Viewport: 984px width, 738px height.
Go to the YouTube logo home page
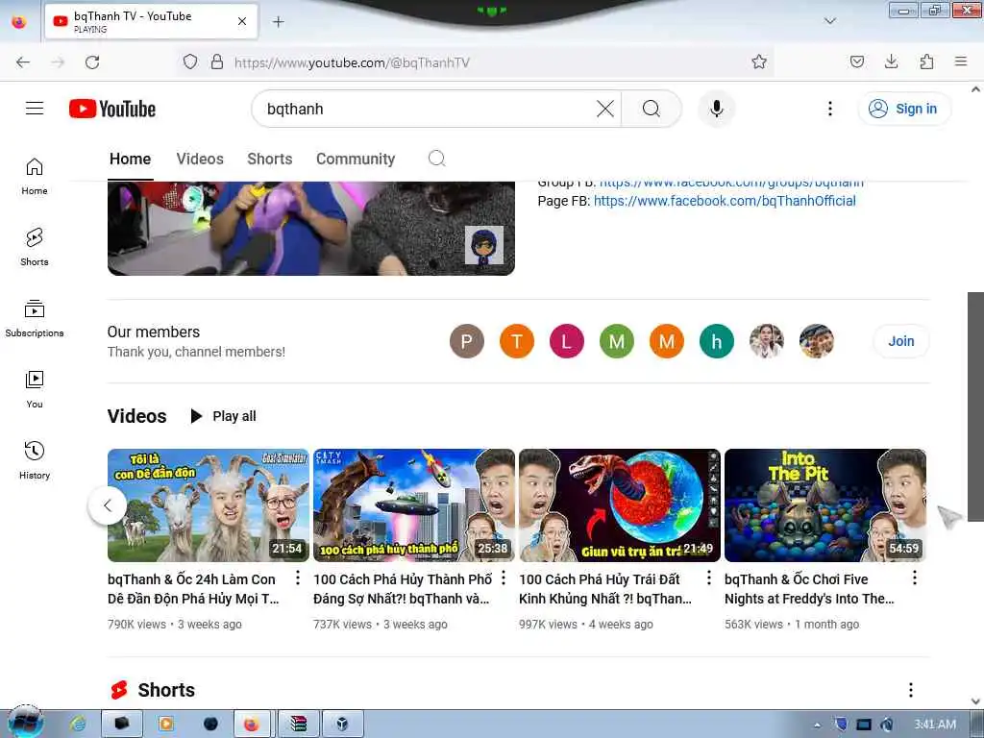[x=112, y=109]
